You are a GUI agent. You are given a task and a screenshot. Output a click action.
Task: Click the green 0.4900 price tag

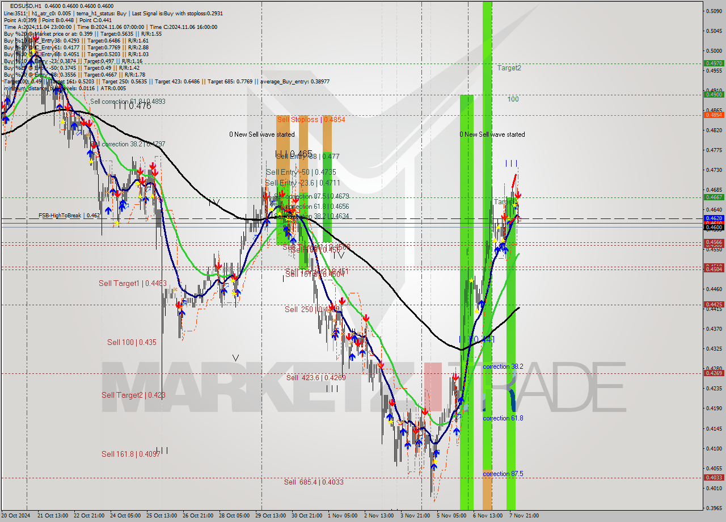pos(714,95)
